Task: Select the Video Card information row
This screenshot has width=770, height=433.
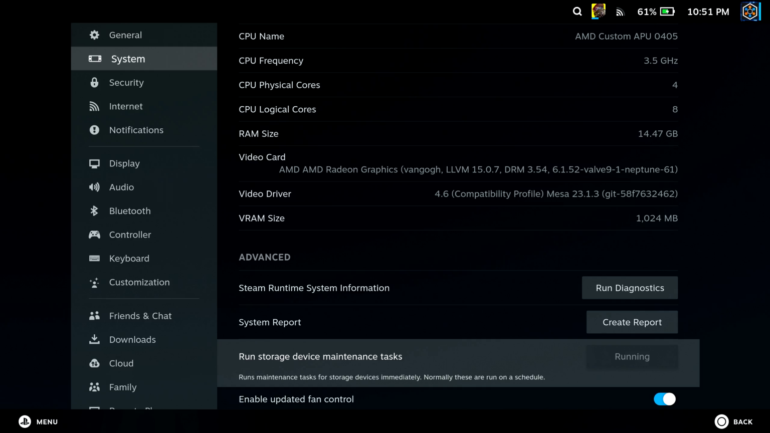Action: pos(458,163)
